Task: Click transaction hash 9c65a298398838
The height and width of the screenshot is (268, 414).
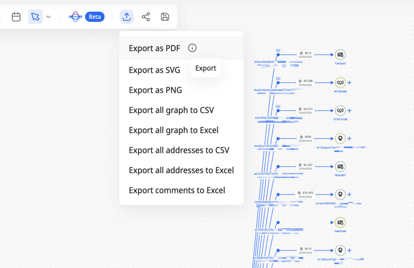Action: coord(264,62)
